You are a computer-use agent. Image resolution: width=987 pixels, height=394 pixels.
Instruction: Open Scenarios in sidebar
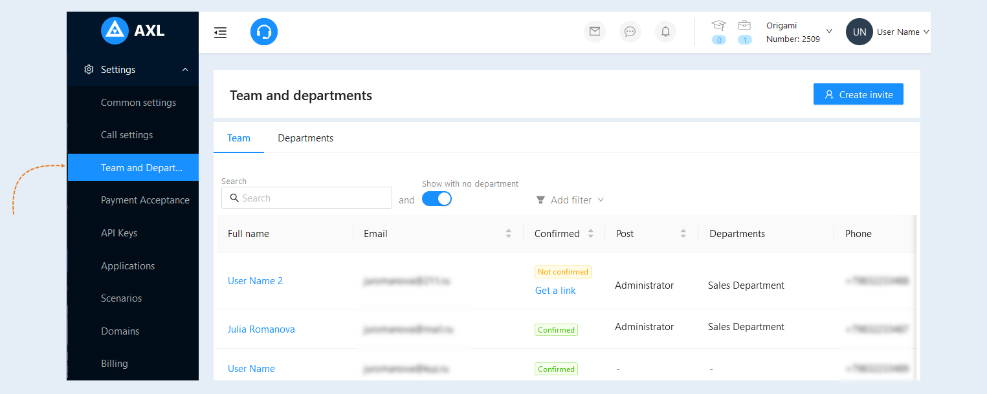(121, 298)
